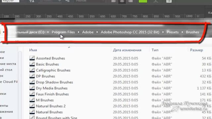Click the Cloud Files item in navigation pane
Viewport: 212px width, 119px height.
pos(9,82)
